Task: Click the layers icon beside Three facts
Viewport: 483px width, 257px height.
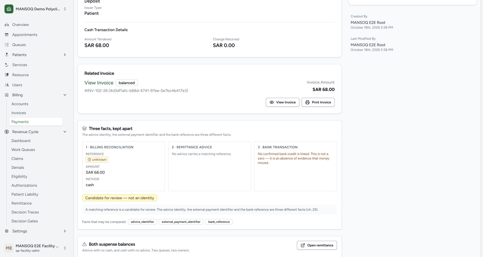Action: click(84, 129)
